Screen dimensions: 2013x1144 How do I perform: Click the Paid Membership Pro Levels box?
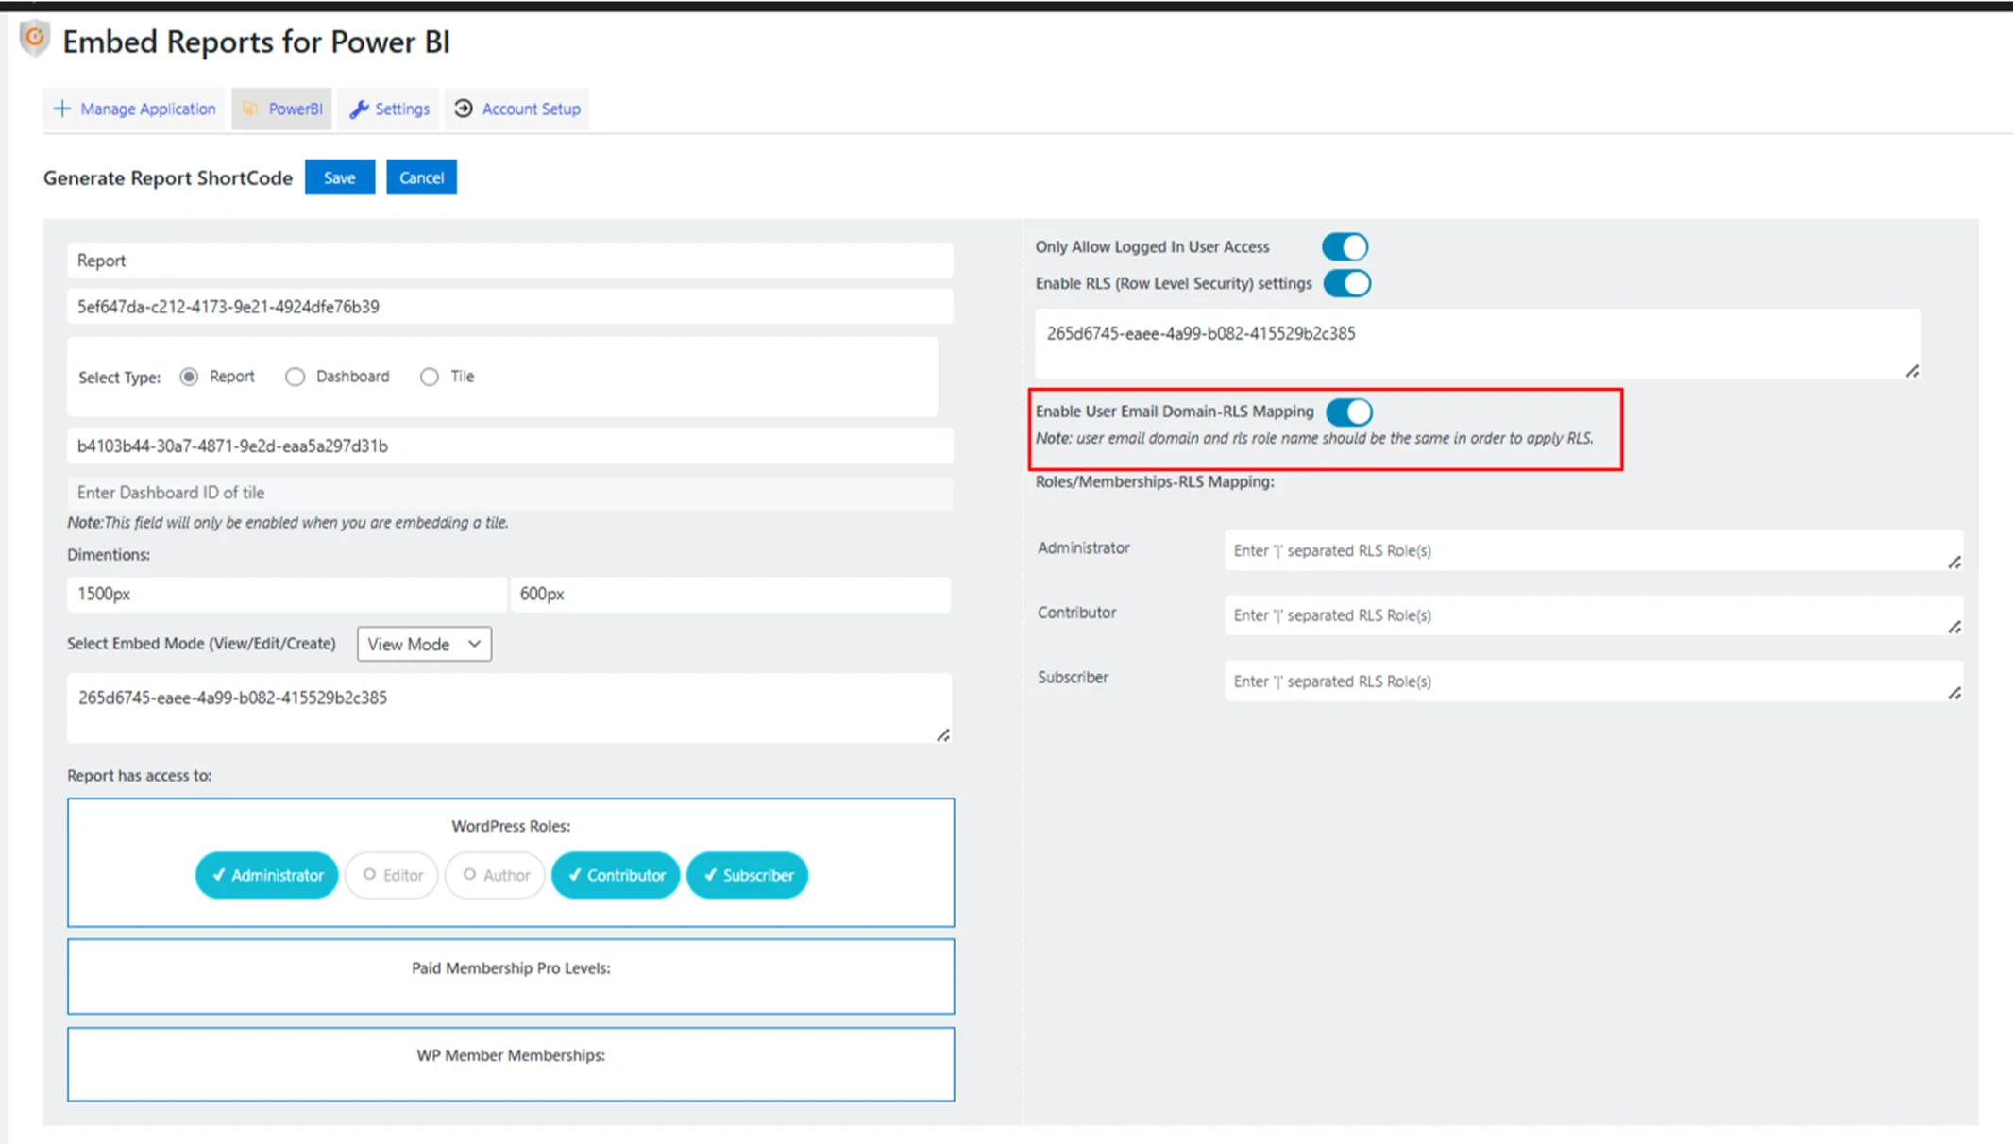point(511,976)
